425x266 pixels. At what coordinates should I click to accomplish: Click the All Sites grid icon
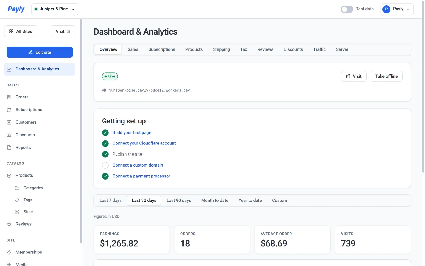pyautogui.click(x=11, y=31)
